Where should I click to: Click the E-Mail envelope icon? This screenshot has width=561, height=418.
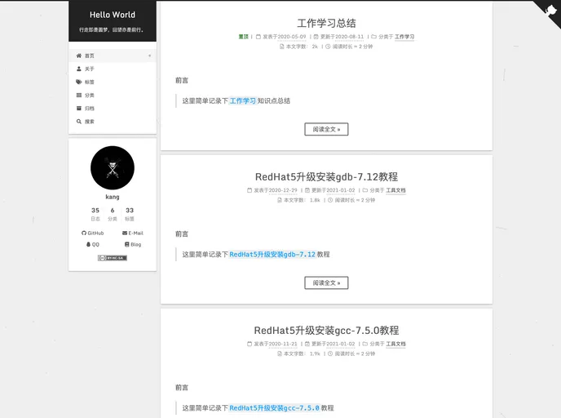(125, 233)
